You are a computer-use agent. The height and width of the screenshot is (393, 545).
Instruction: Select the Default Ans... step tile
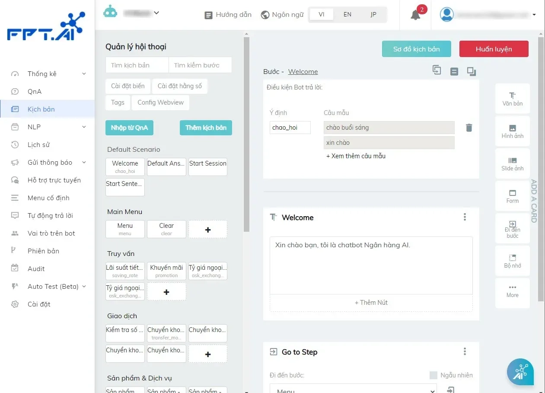(166, 167)
